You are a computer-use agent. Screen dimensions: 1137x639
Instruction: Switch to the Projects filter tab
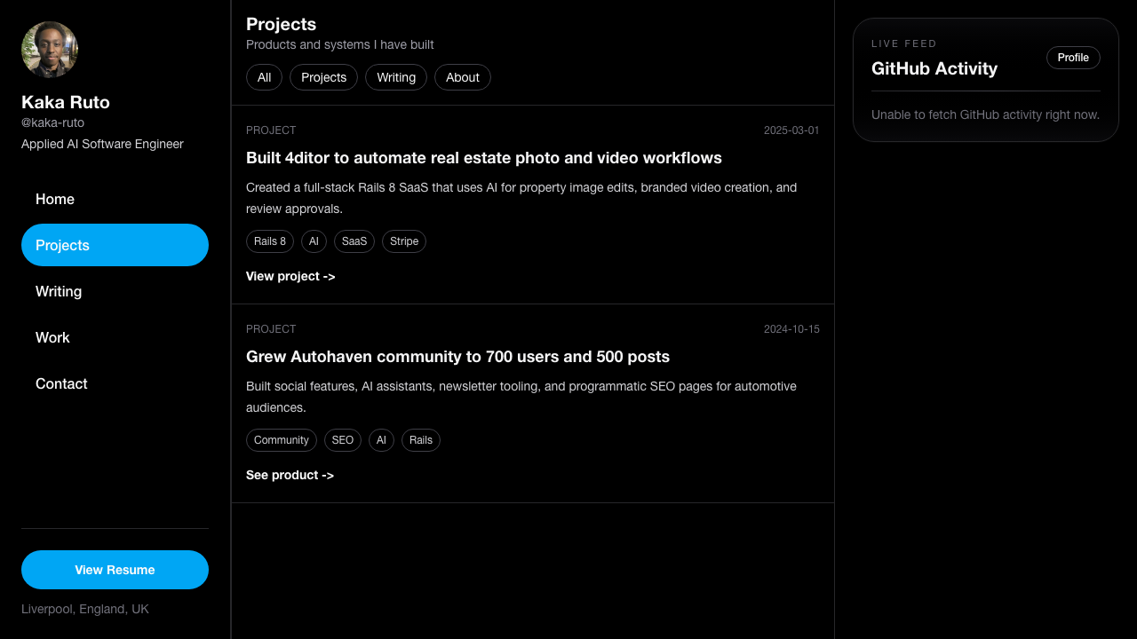[323, 77]
